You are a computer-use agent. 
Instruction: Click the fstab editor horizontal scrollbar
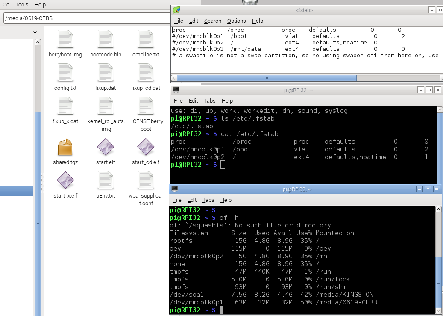tap(266, 78)
